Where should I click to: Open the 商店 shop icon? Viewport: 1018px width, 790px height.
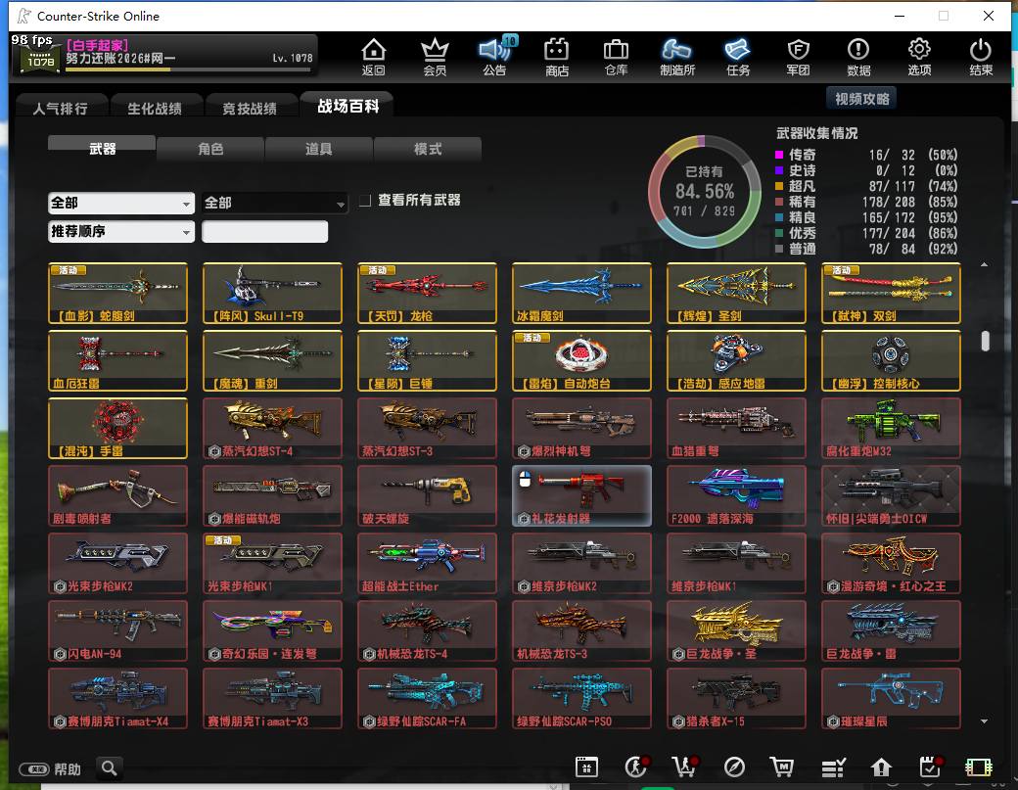pyautogui.click(x=556, y=56)
